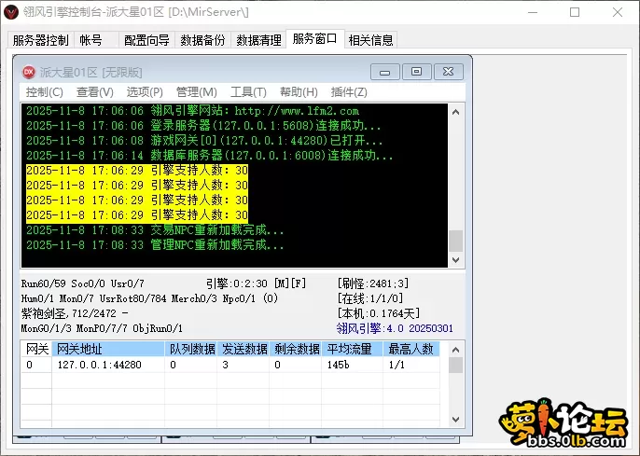Open the 控制(C) menu
The image size is (640, 456).
click(45, 92)
